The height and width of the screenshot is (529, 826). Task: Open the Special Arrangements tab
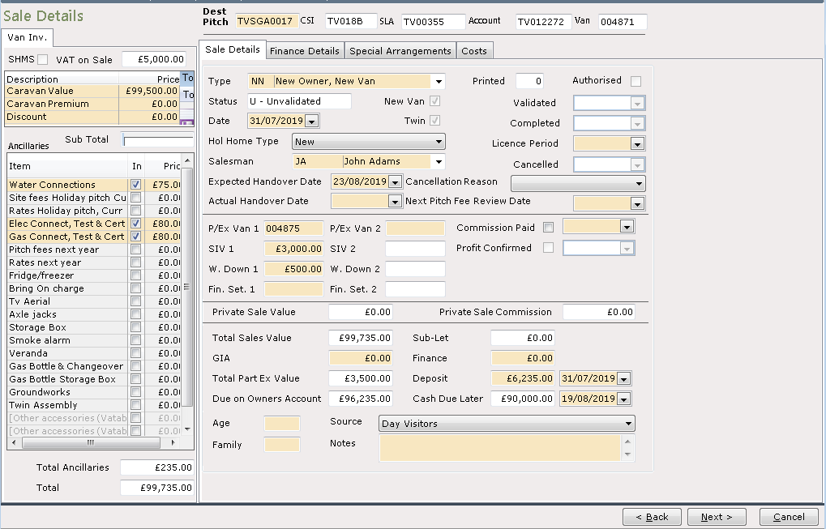400,51
